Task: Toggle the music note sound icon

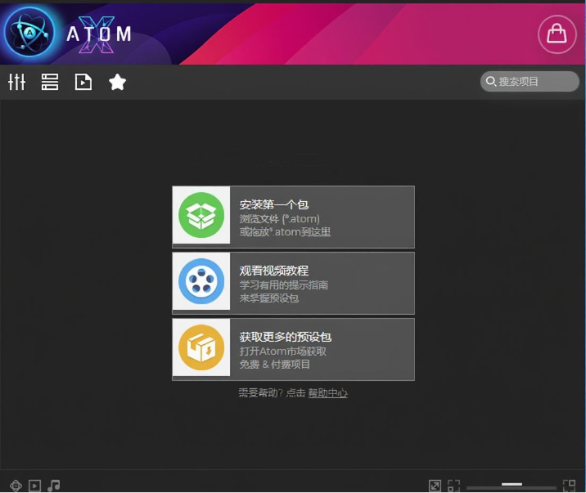Action: [x=54, y=486]
